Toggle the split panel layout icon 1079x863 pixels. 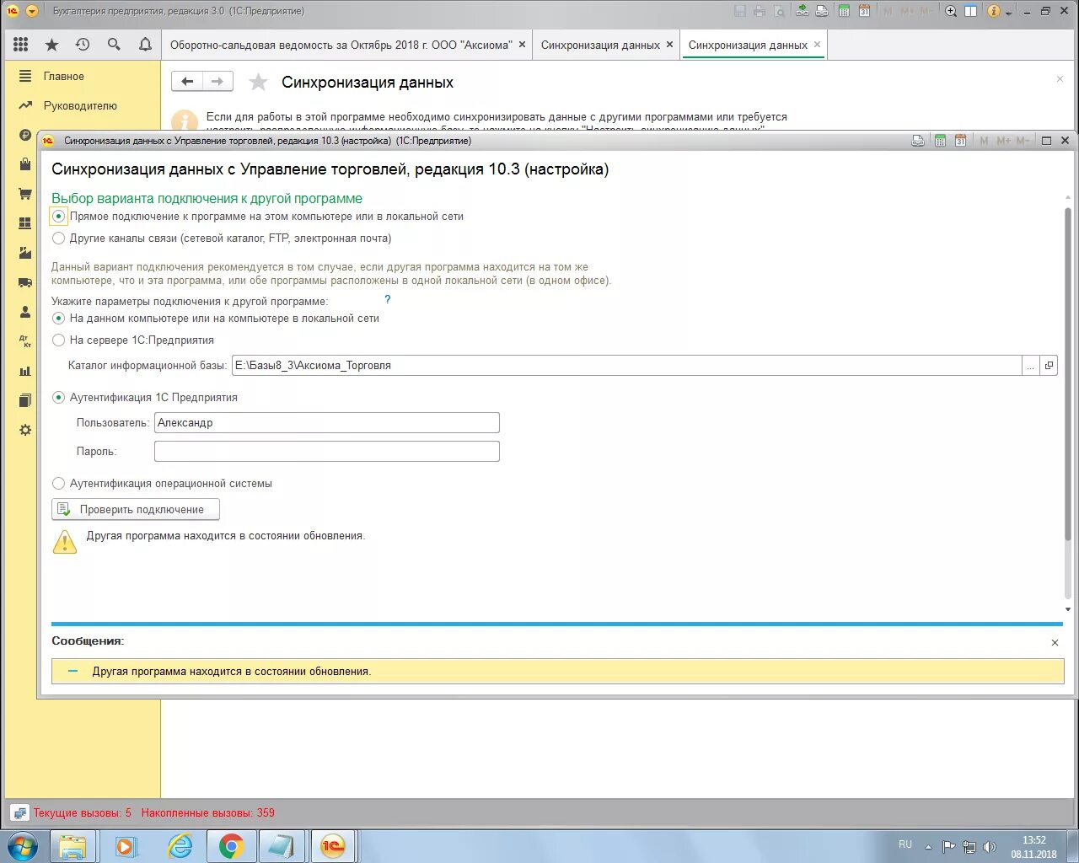[971, 11]
